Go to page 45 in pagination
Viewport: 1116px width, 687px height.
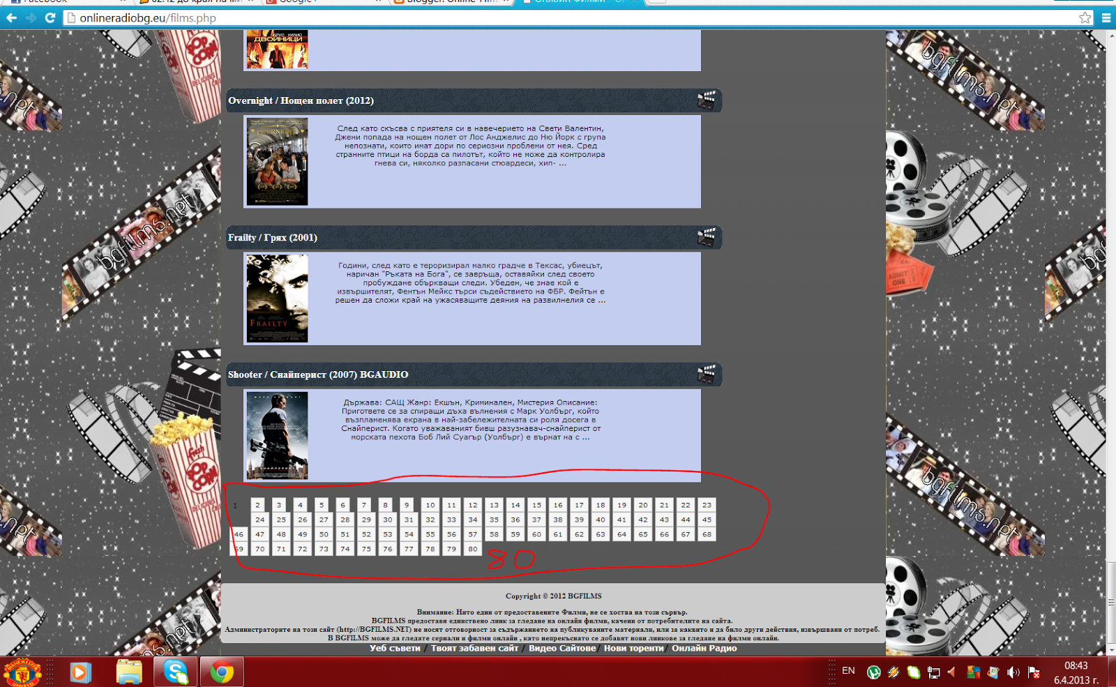707,520
